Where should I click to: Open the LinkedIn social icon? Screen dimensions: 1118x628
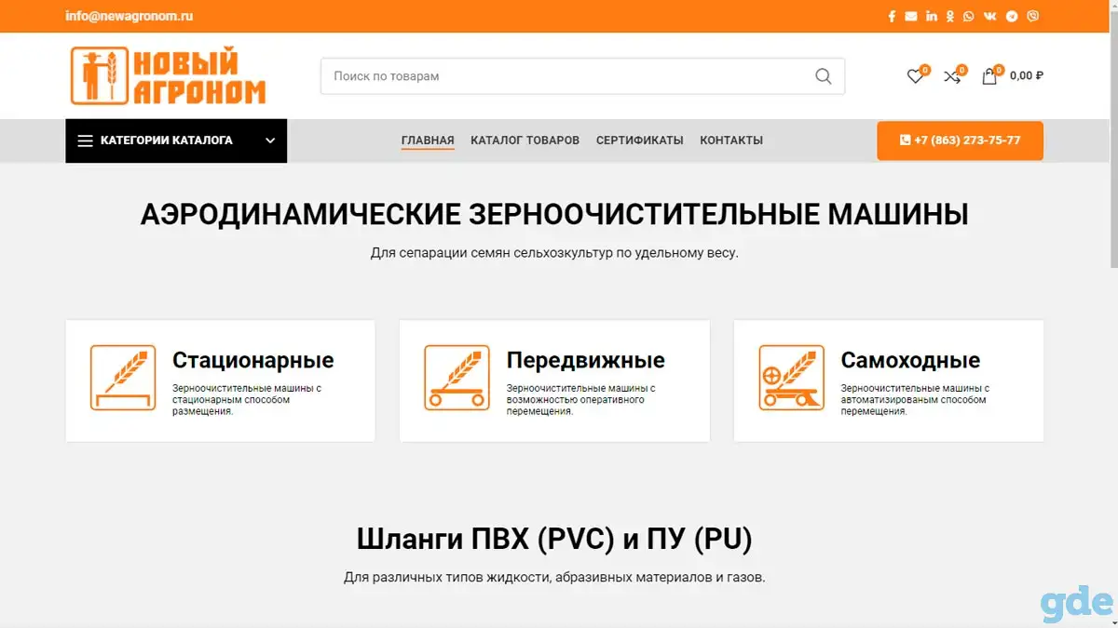click(x=932, y=16)
